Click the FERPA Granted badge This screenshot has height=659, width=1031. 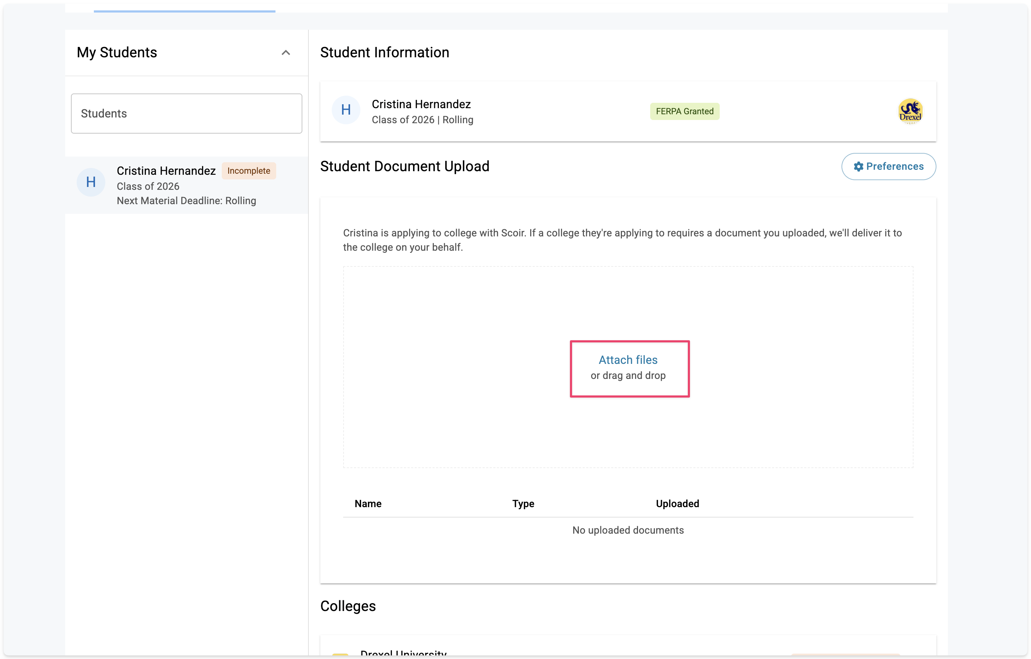tap(684, 111)
